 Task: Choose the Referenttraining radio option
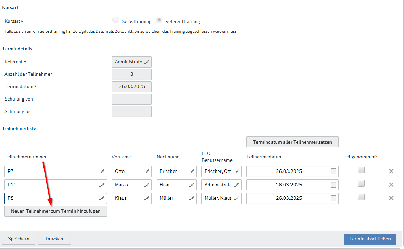click(159, 20)
